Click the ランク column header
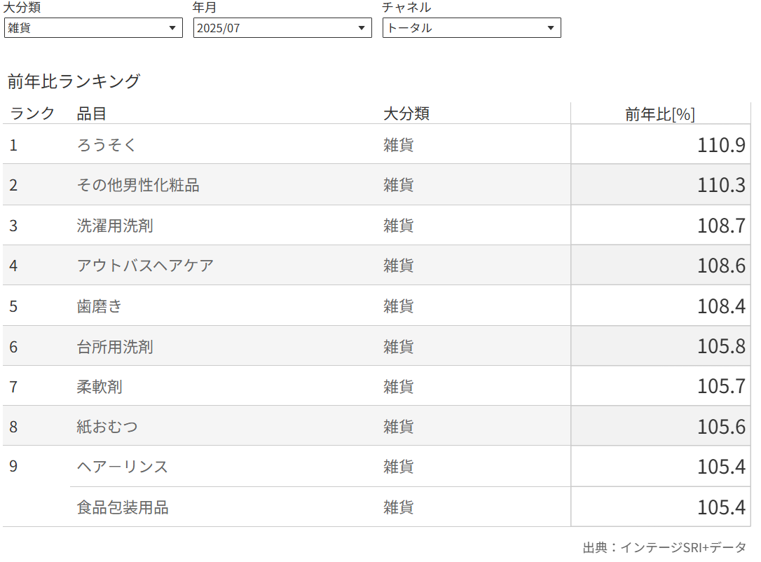 [x=32, y=114]
